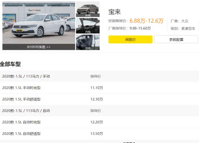Viewport: 199px width, 143px height.
Task: Open model 2020款 1.5L 自动时尚型
Action: (x=21, y=122)
